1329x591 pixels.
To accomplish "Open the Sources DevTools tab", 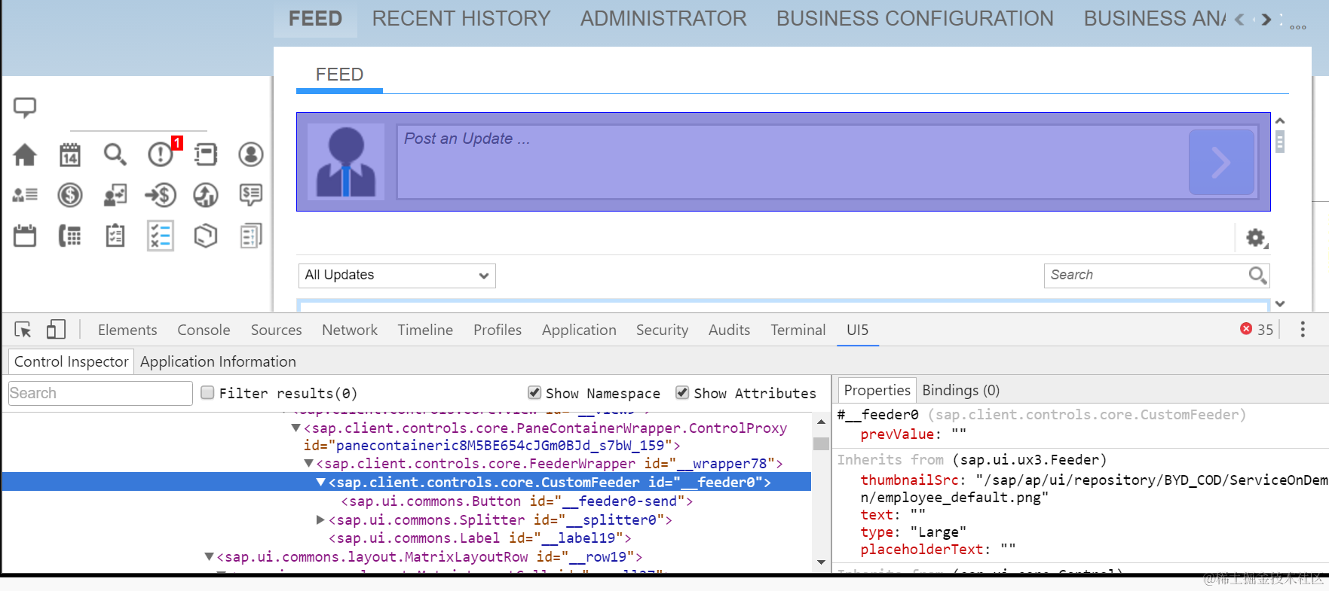I will tap(276, 330).
